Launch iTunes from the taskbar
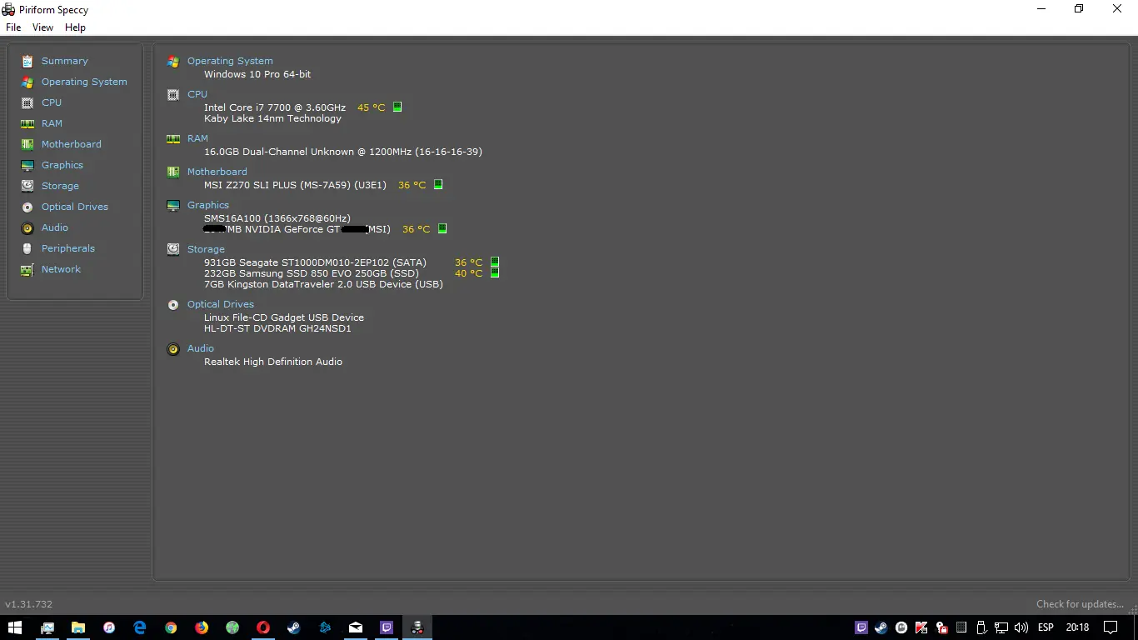The width and height of the screenshot is (1138, 640). pos(108,627)
